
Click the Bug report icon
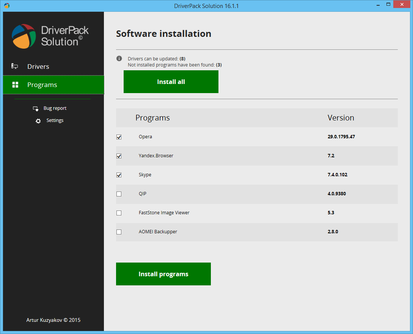[36, 109]
